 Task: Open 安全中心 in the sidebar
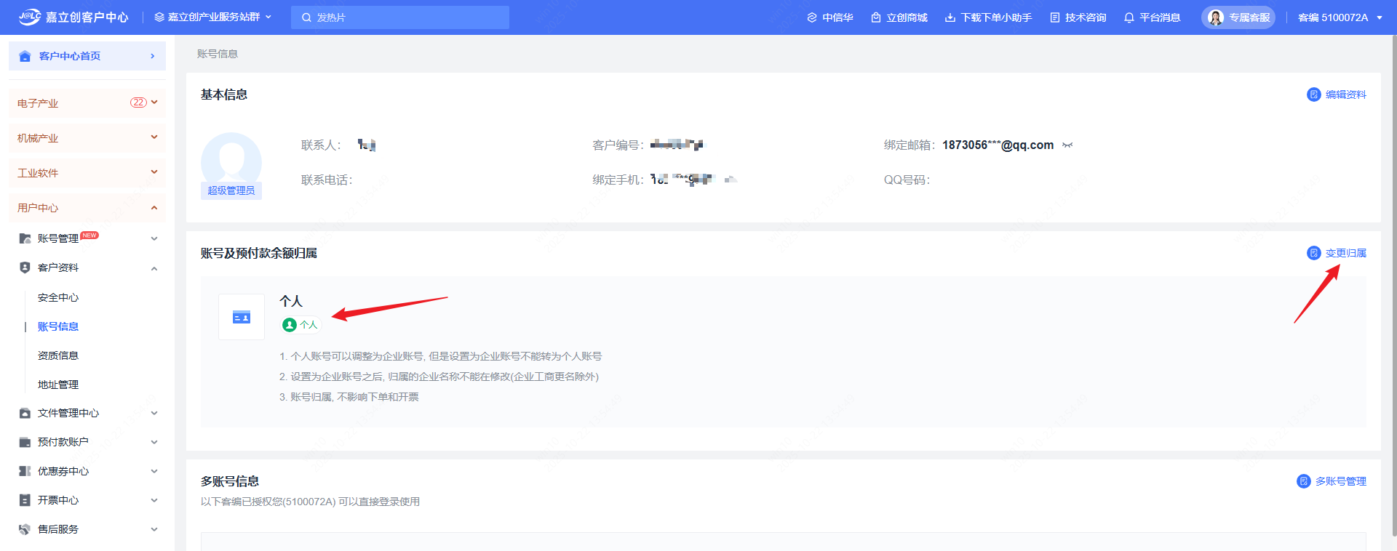coord(58,297)
